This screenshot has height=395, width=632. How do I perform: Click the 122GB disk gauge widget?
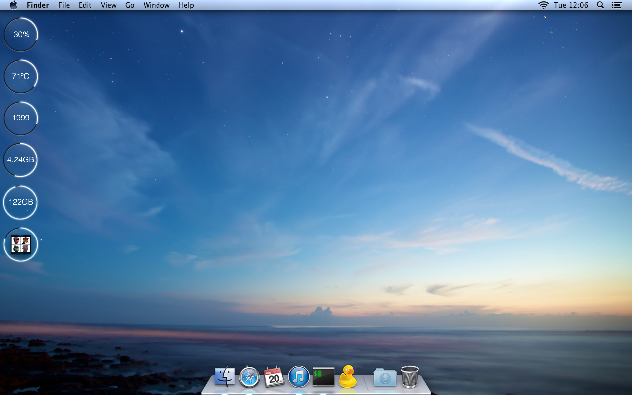pos(21,202)
